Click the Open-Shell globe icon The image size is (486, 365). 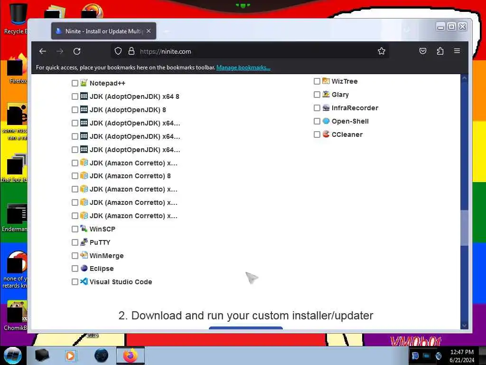[x=326, y=121]
